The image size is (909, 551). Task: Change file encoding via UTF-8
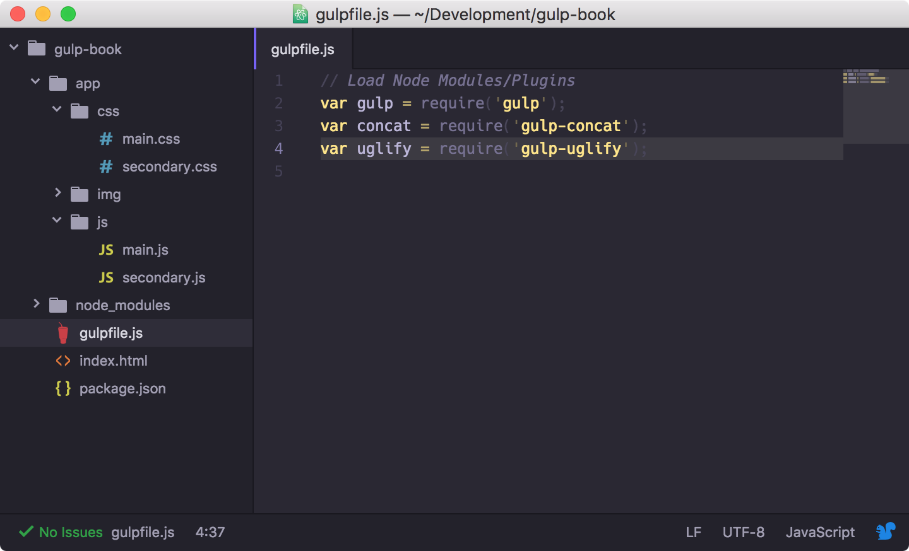pyautogui.click(x=744, y=532)
